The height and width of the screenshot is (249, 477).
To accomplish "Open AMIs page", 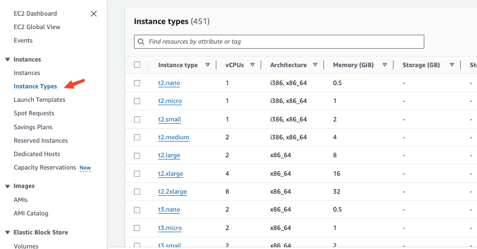I will coord(21,200).
